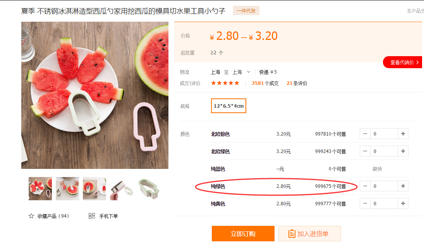
Task: Add to purchase list via 加入进货单
Action: click(309, 234)
